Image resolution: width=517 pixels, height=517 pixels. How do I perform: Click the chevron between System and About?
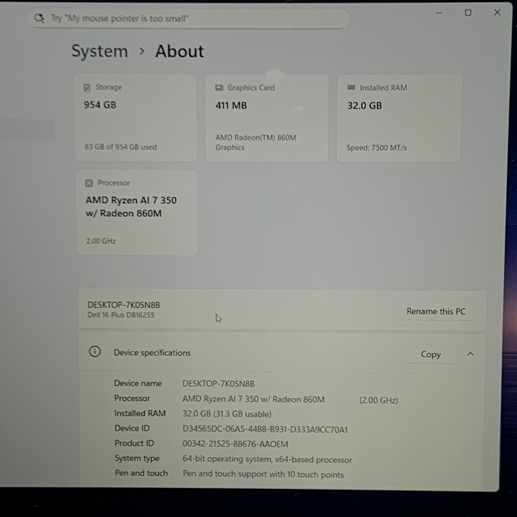click(142, 52)
